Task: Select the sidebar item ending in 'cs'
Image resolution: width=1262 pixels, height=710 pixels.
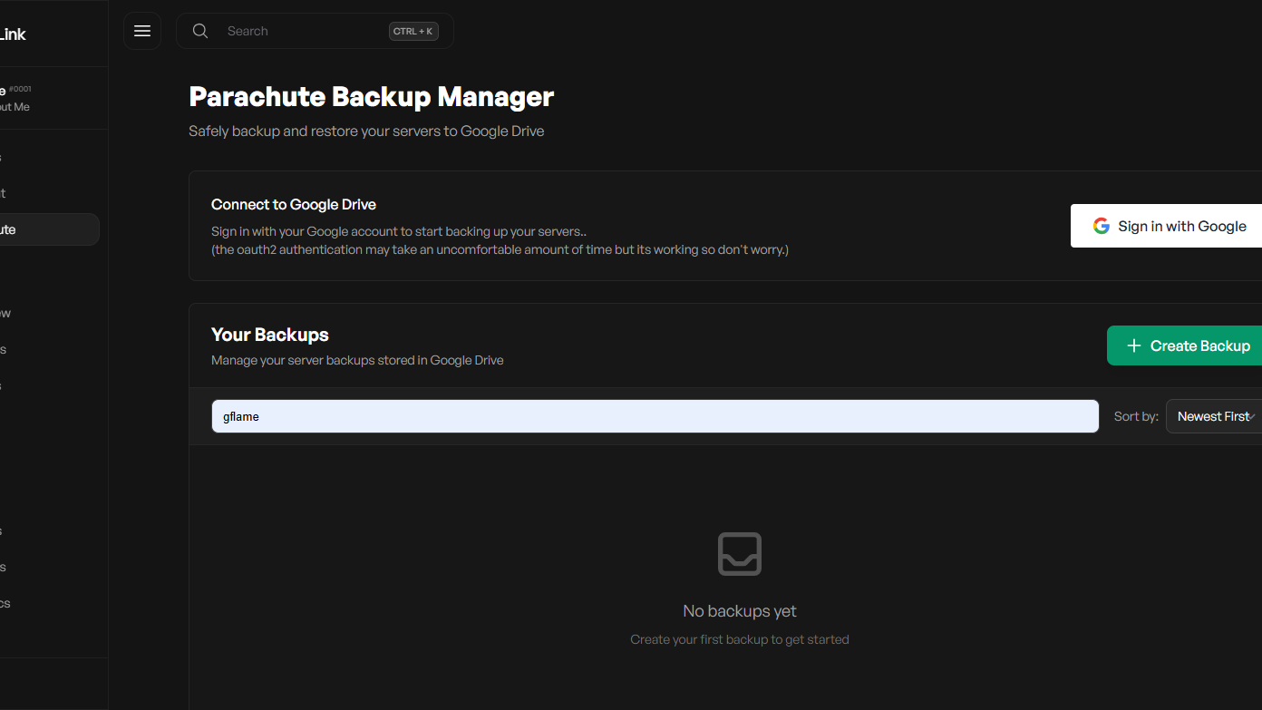Action: (x=5, y=603)
